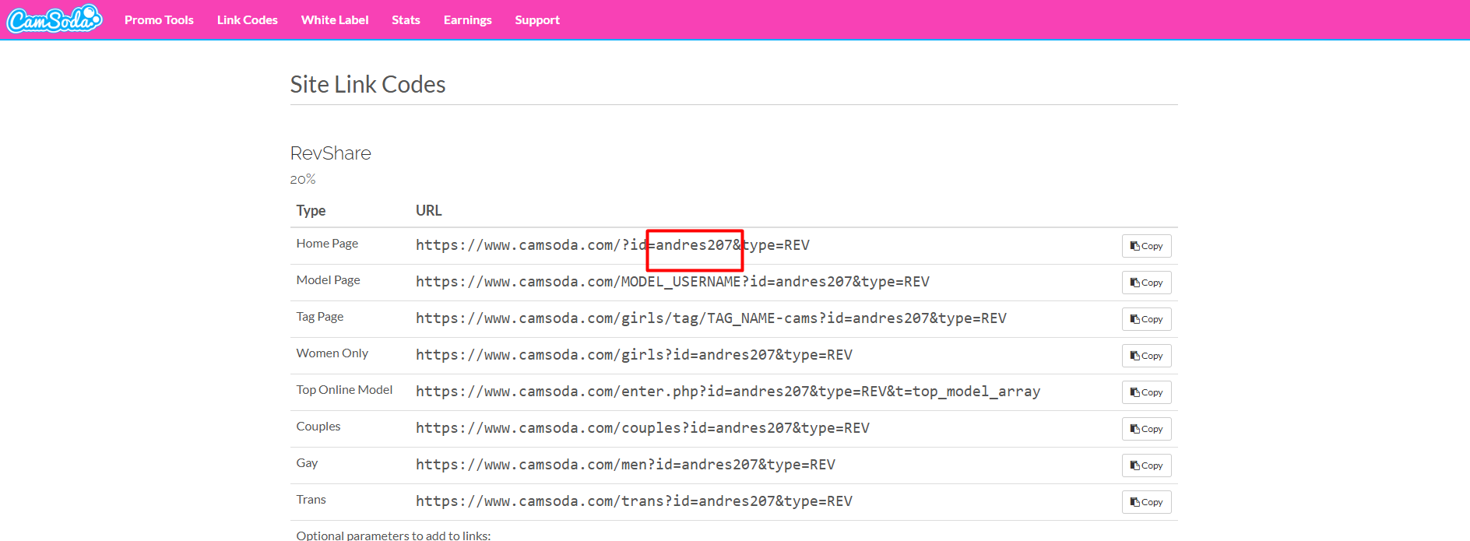Image resolution: width=1470 pixels, height=541 pixels.
Task: Click the CamSoda logo
Action: [55, 19]
